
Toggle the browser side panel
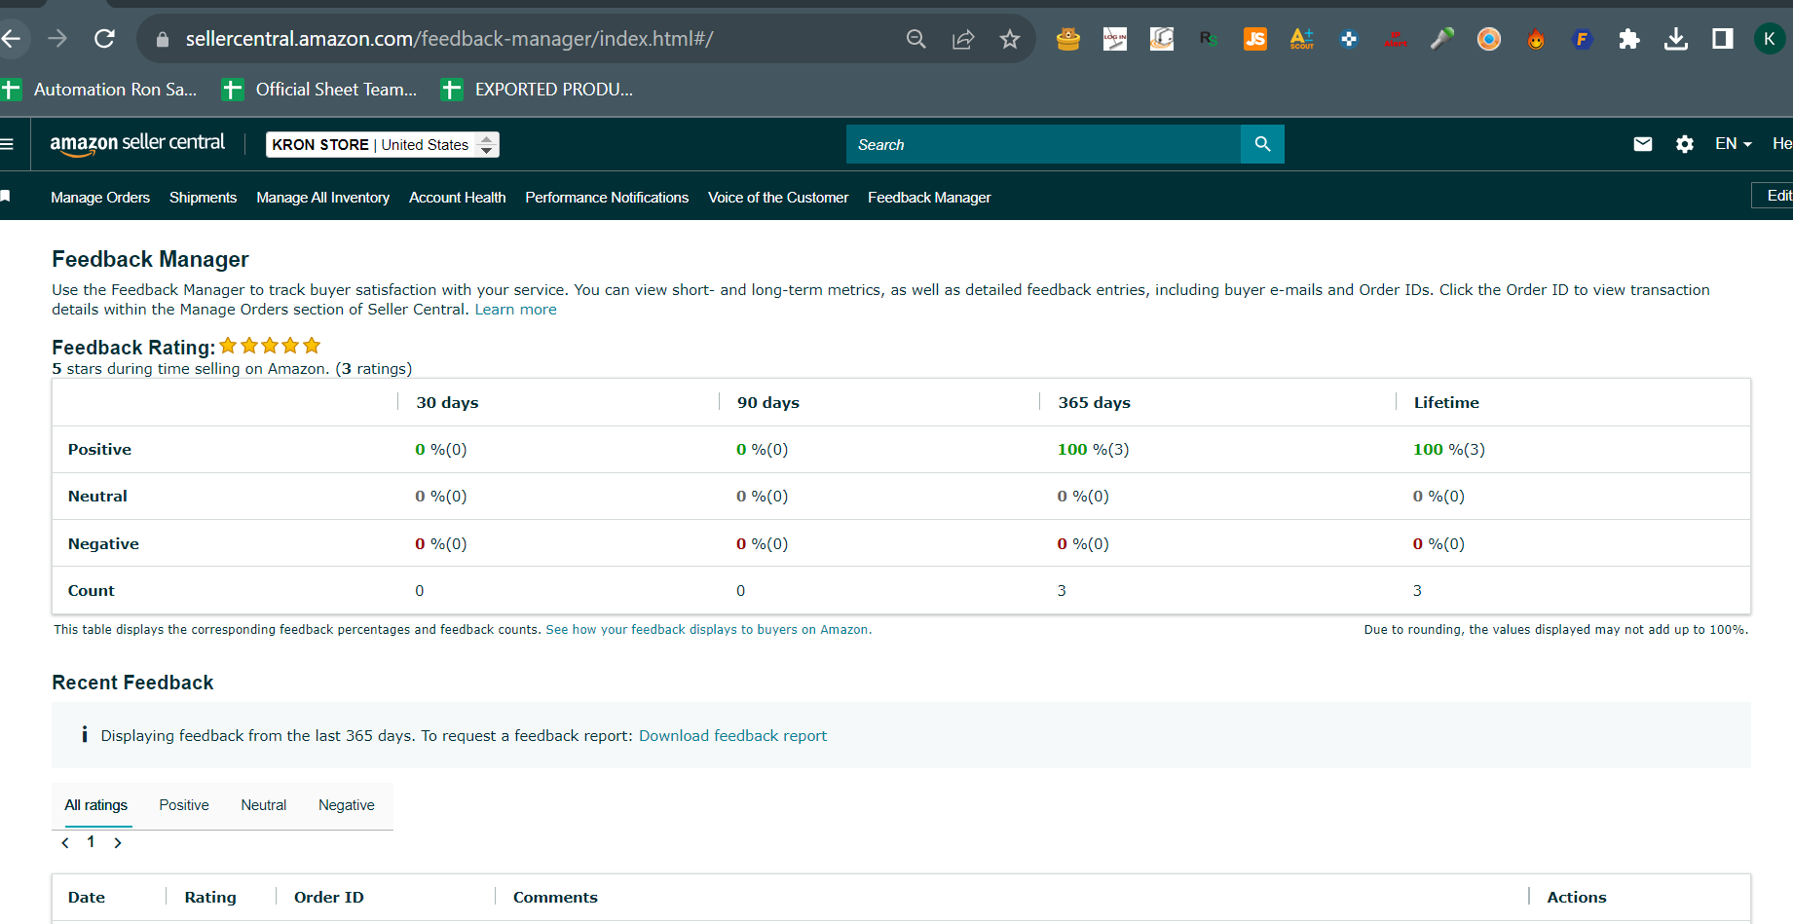[1723, 39]
